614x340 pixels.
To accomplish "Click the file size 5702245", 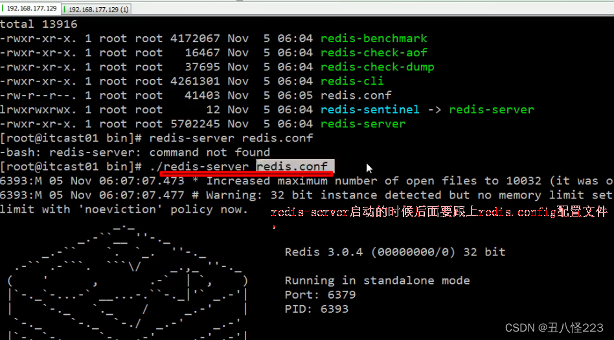I will (x=195, y=124).
